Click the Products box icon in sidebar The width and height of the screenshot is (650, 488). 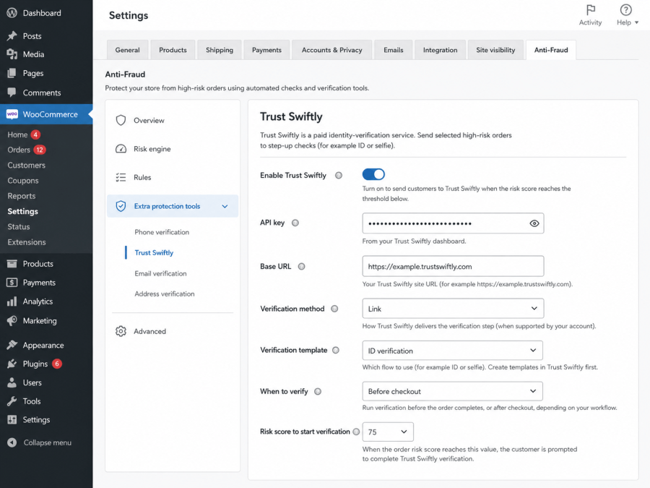[x=12, y=263]
